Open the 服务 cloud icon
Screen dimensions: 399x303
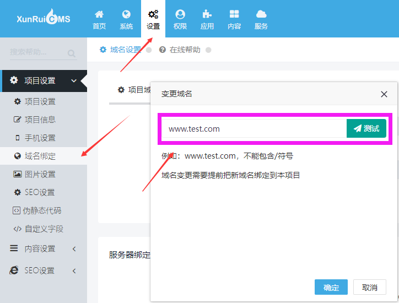point(261,15)
